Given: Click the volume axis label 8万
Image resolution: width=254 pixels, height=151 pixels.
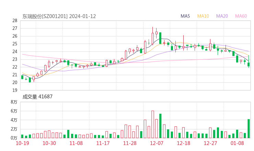Looking at the screenshot, I should coord(14,102).
